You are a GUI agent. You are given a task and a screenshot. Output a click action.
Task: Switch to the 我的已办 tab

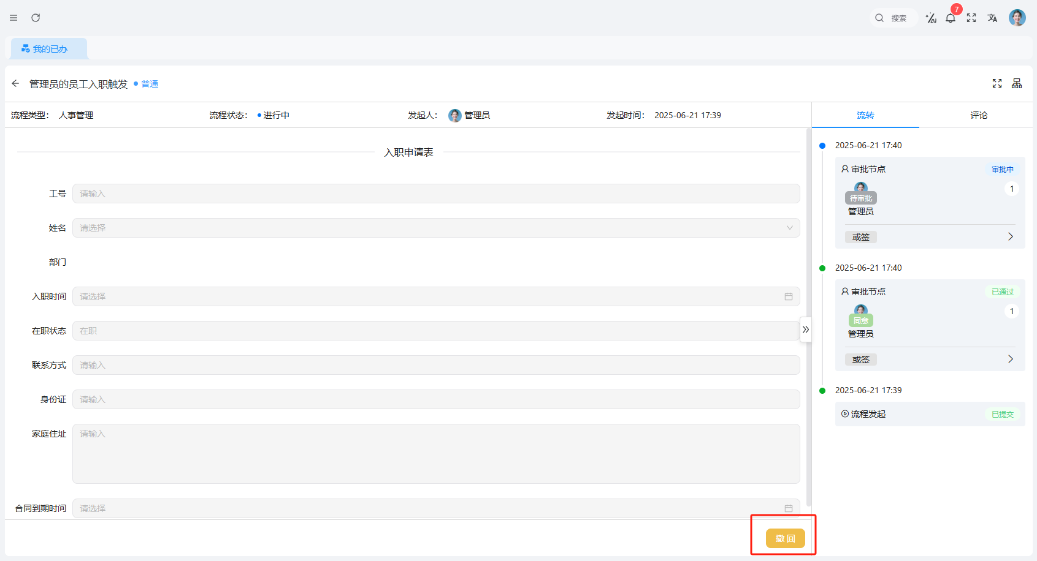coord(49,48)
